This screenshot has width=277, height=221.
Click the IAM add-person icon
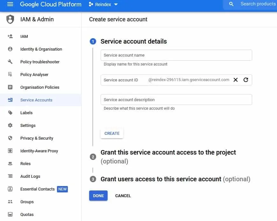coord(10,36)
